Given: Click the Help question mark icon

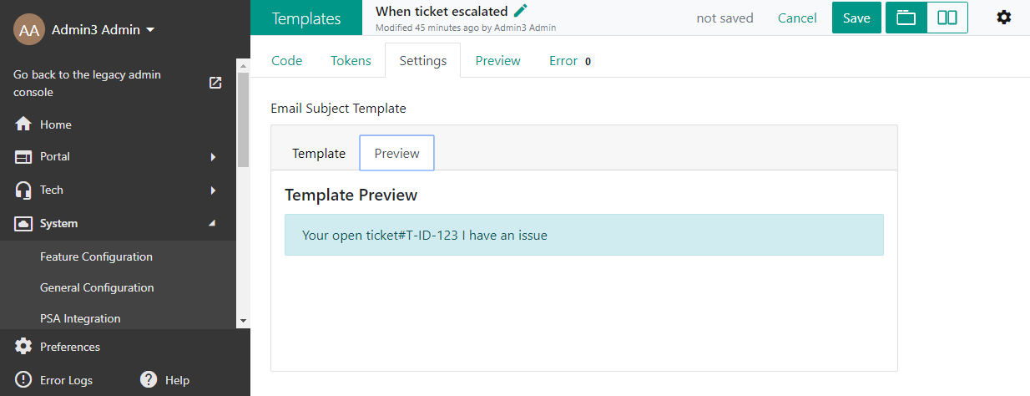Looking at the screenshot, I should (x=149, y=380).
